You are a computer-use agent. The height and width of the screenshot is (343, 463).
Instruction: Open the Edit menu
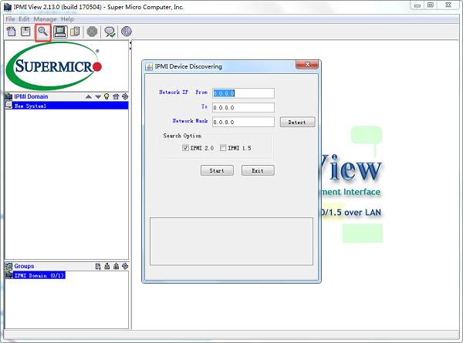[24, 19]
